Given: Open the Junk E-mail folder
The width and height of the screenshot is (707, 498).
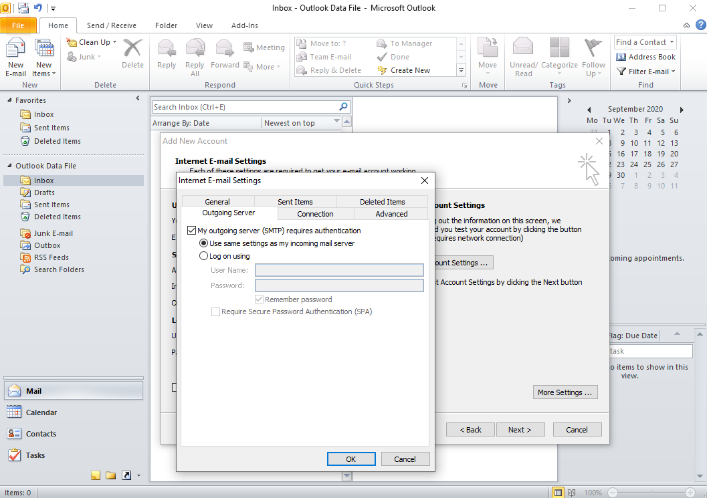Looking at the screenshot, I should (x=54, y=233).
